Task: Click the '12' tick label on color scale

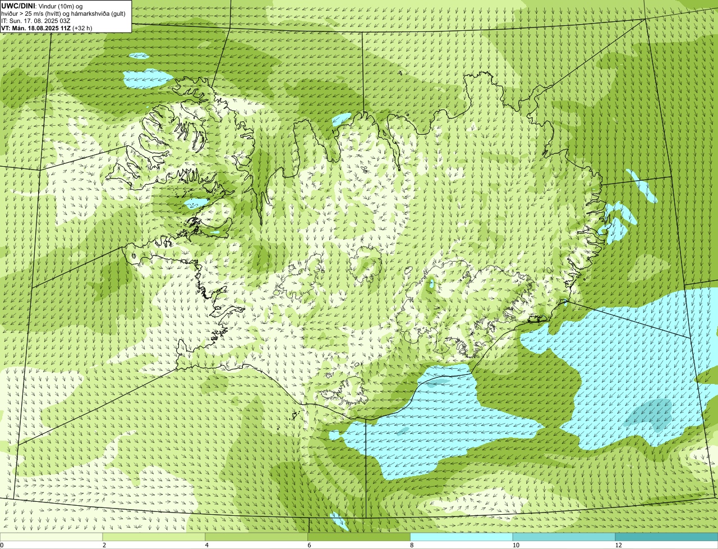Action: click(618, 545)
